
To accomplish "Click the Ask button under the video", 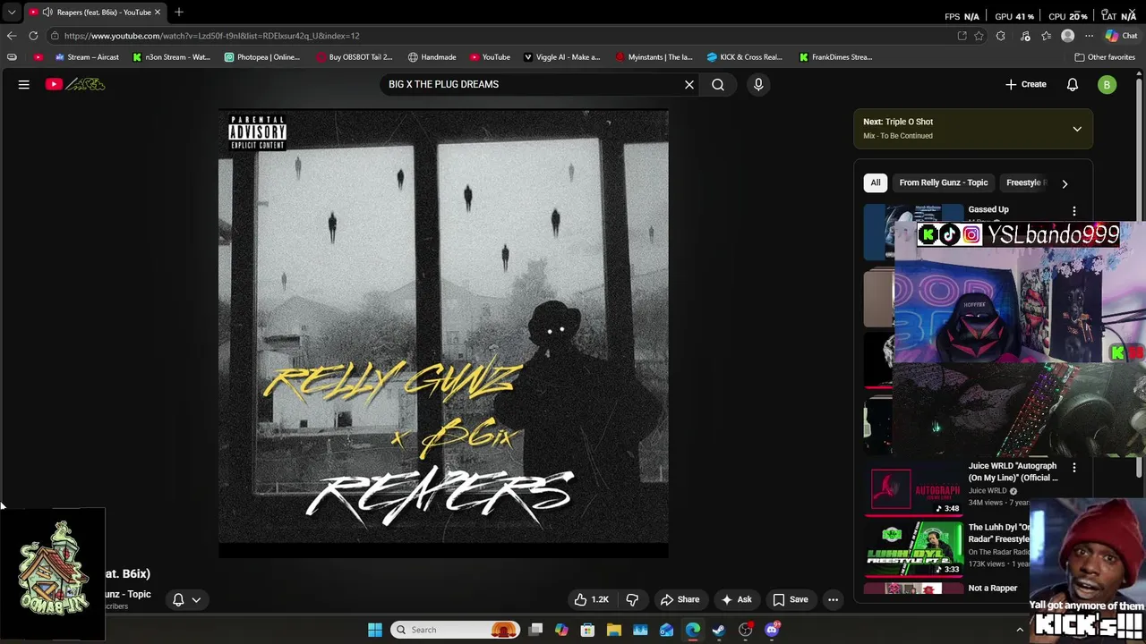I will tap(736, 599).
